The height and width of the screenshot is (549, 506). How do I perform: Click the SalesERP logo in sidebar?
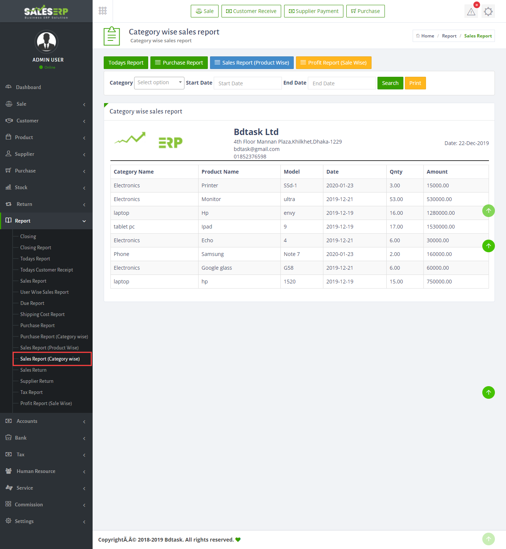click(46, 11)
